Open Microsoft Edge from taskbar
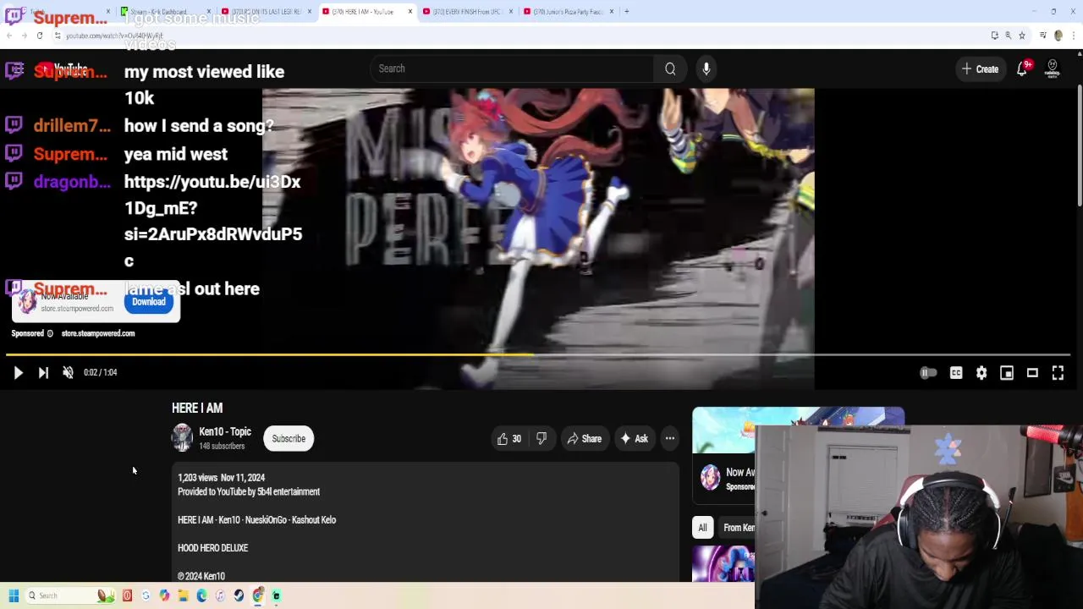The width and height of the screenshot is (1083, 609). (x=201, y=595)
